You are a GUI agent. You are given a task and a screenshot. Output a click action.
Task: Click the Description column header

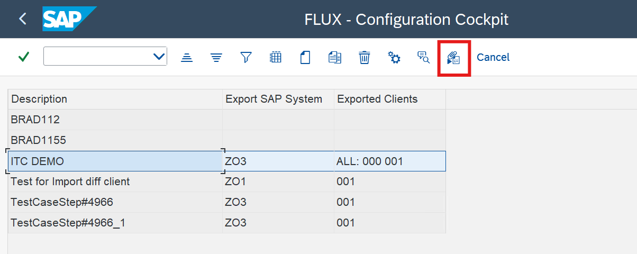tap(40, 99)
